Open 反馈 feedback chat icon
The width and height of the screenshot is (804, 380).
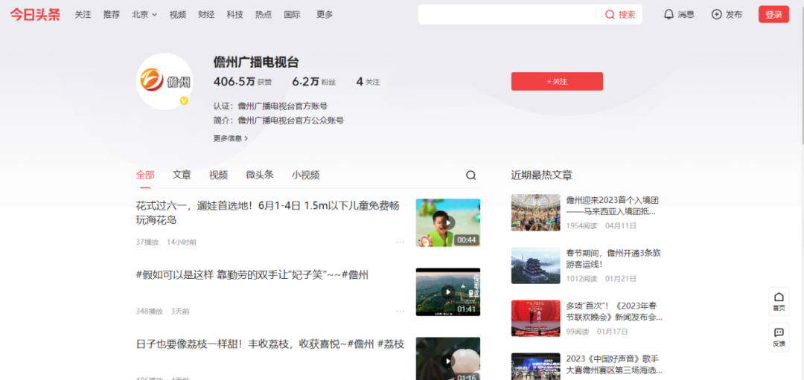click(779, 337)
